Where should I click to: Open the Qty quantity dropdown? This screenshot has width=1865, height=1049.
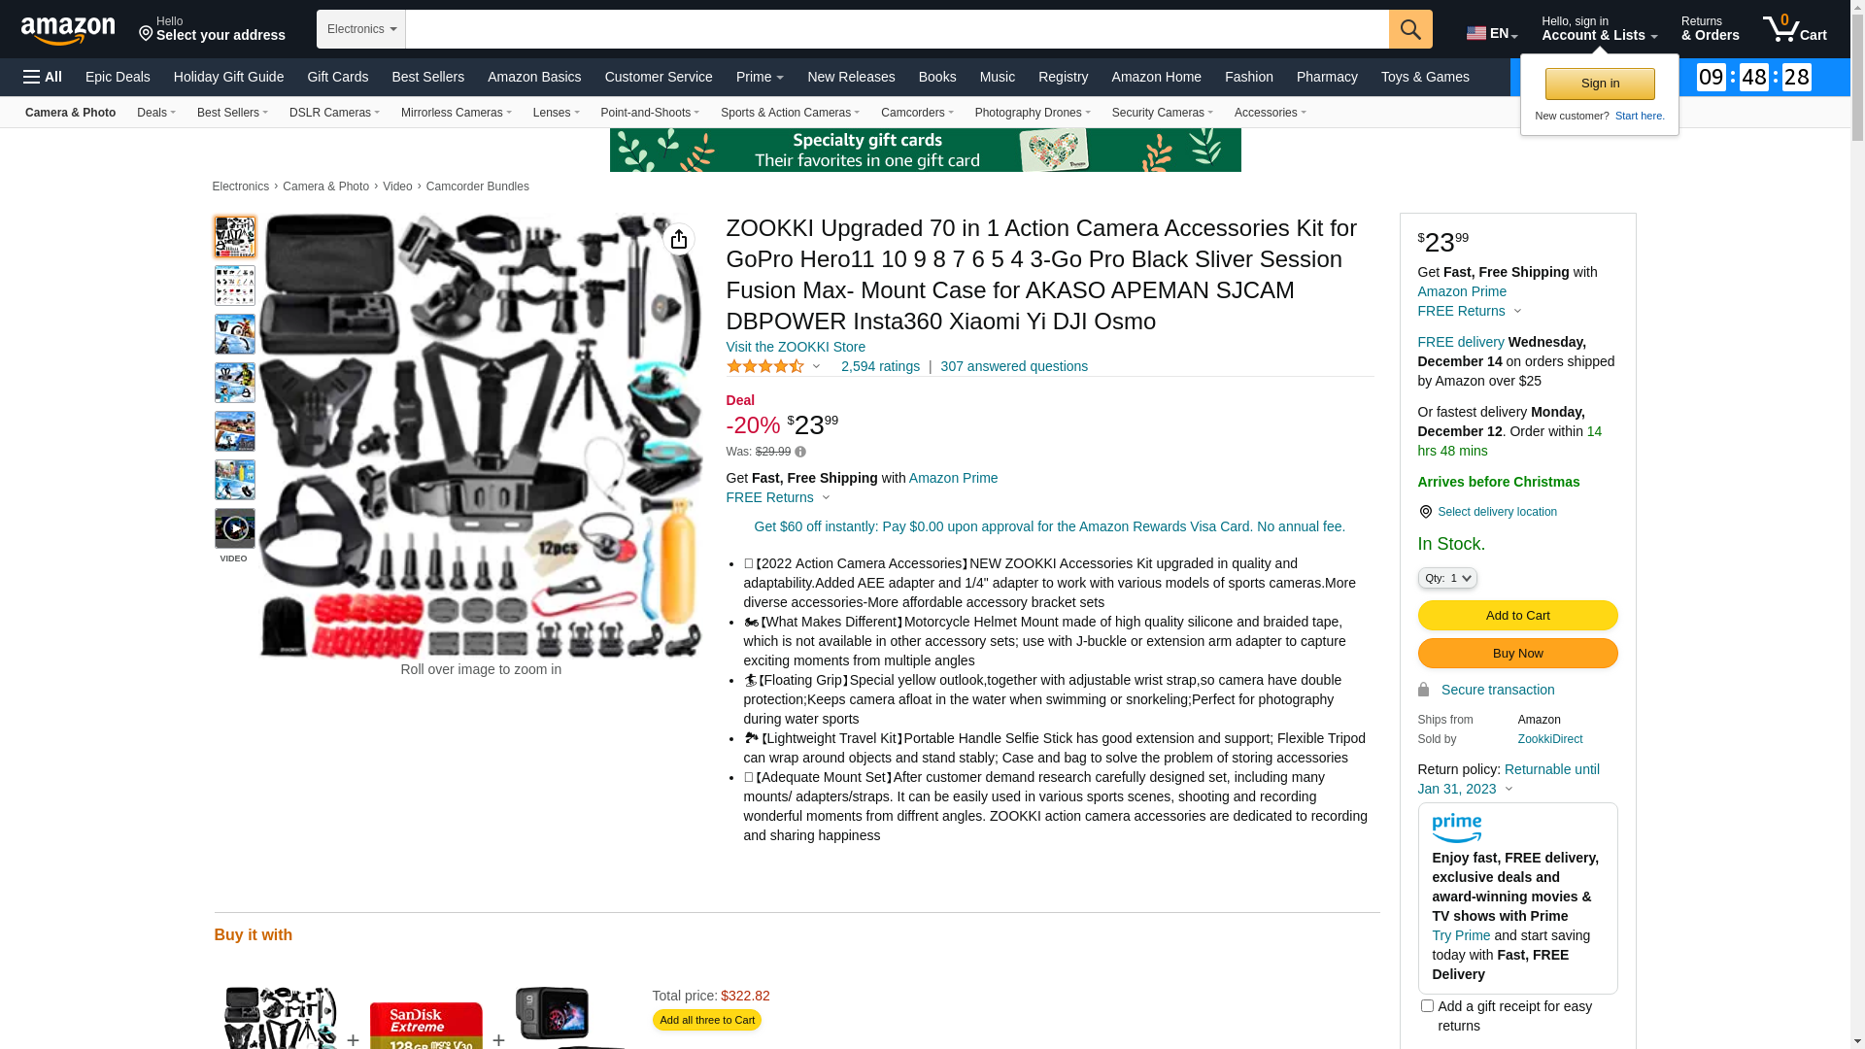(1447, 578)
